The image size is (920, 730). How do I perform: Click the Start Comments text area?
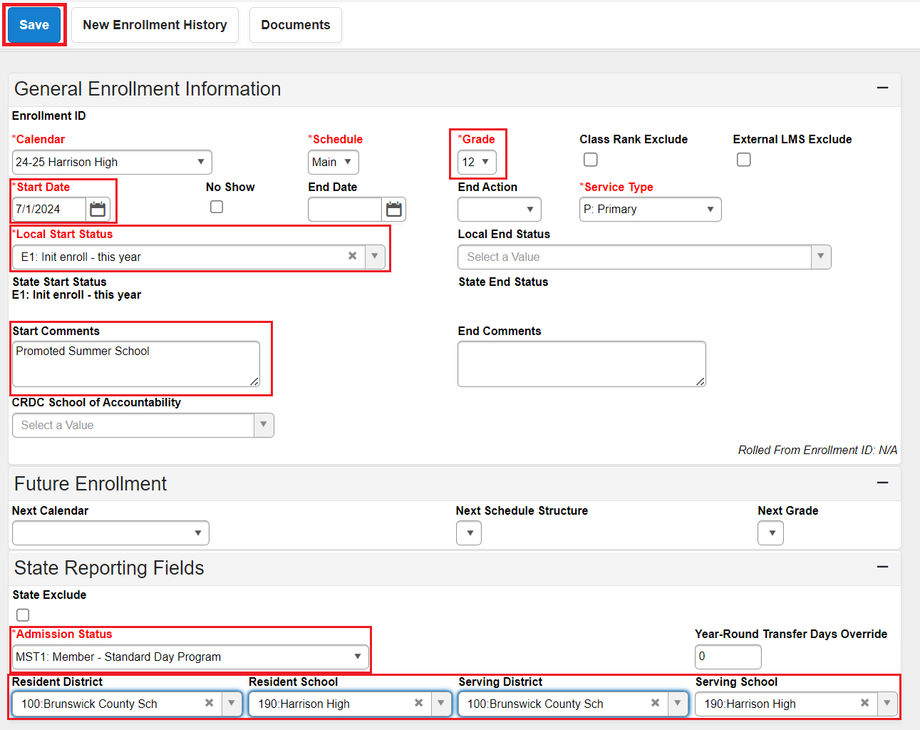point(136,364)
